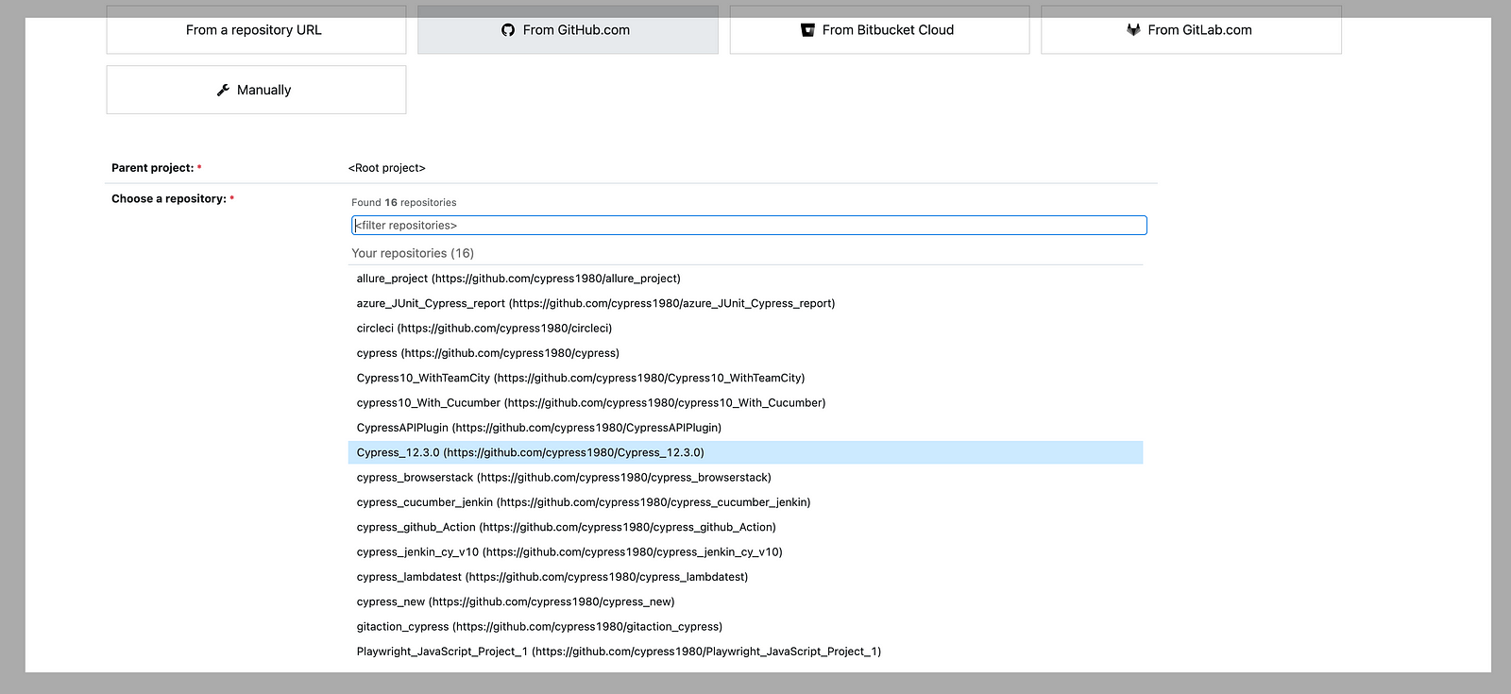Screen dimensions: 1511x694
Task: Select the gitaction_cypress repository
Action: pos(538,627)
